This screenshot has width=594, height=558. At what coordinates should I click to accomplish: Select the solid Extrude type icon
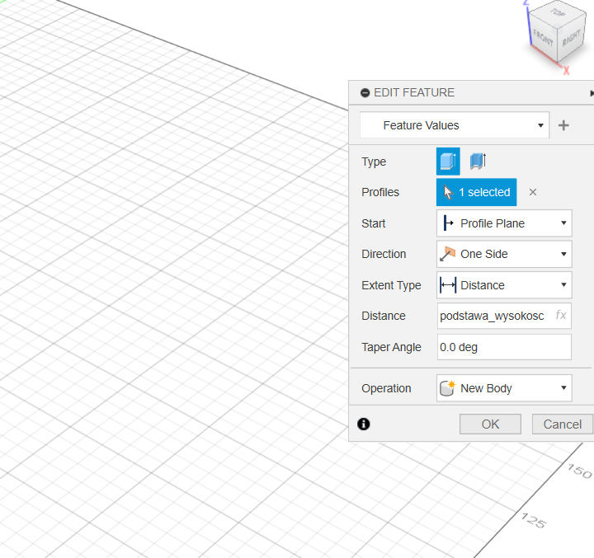(448, 162)
